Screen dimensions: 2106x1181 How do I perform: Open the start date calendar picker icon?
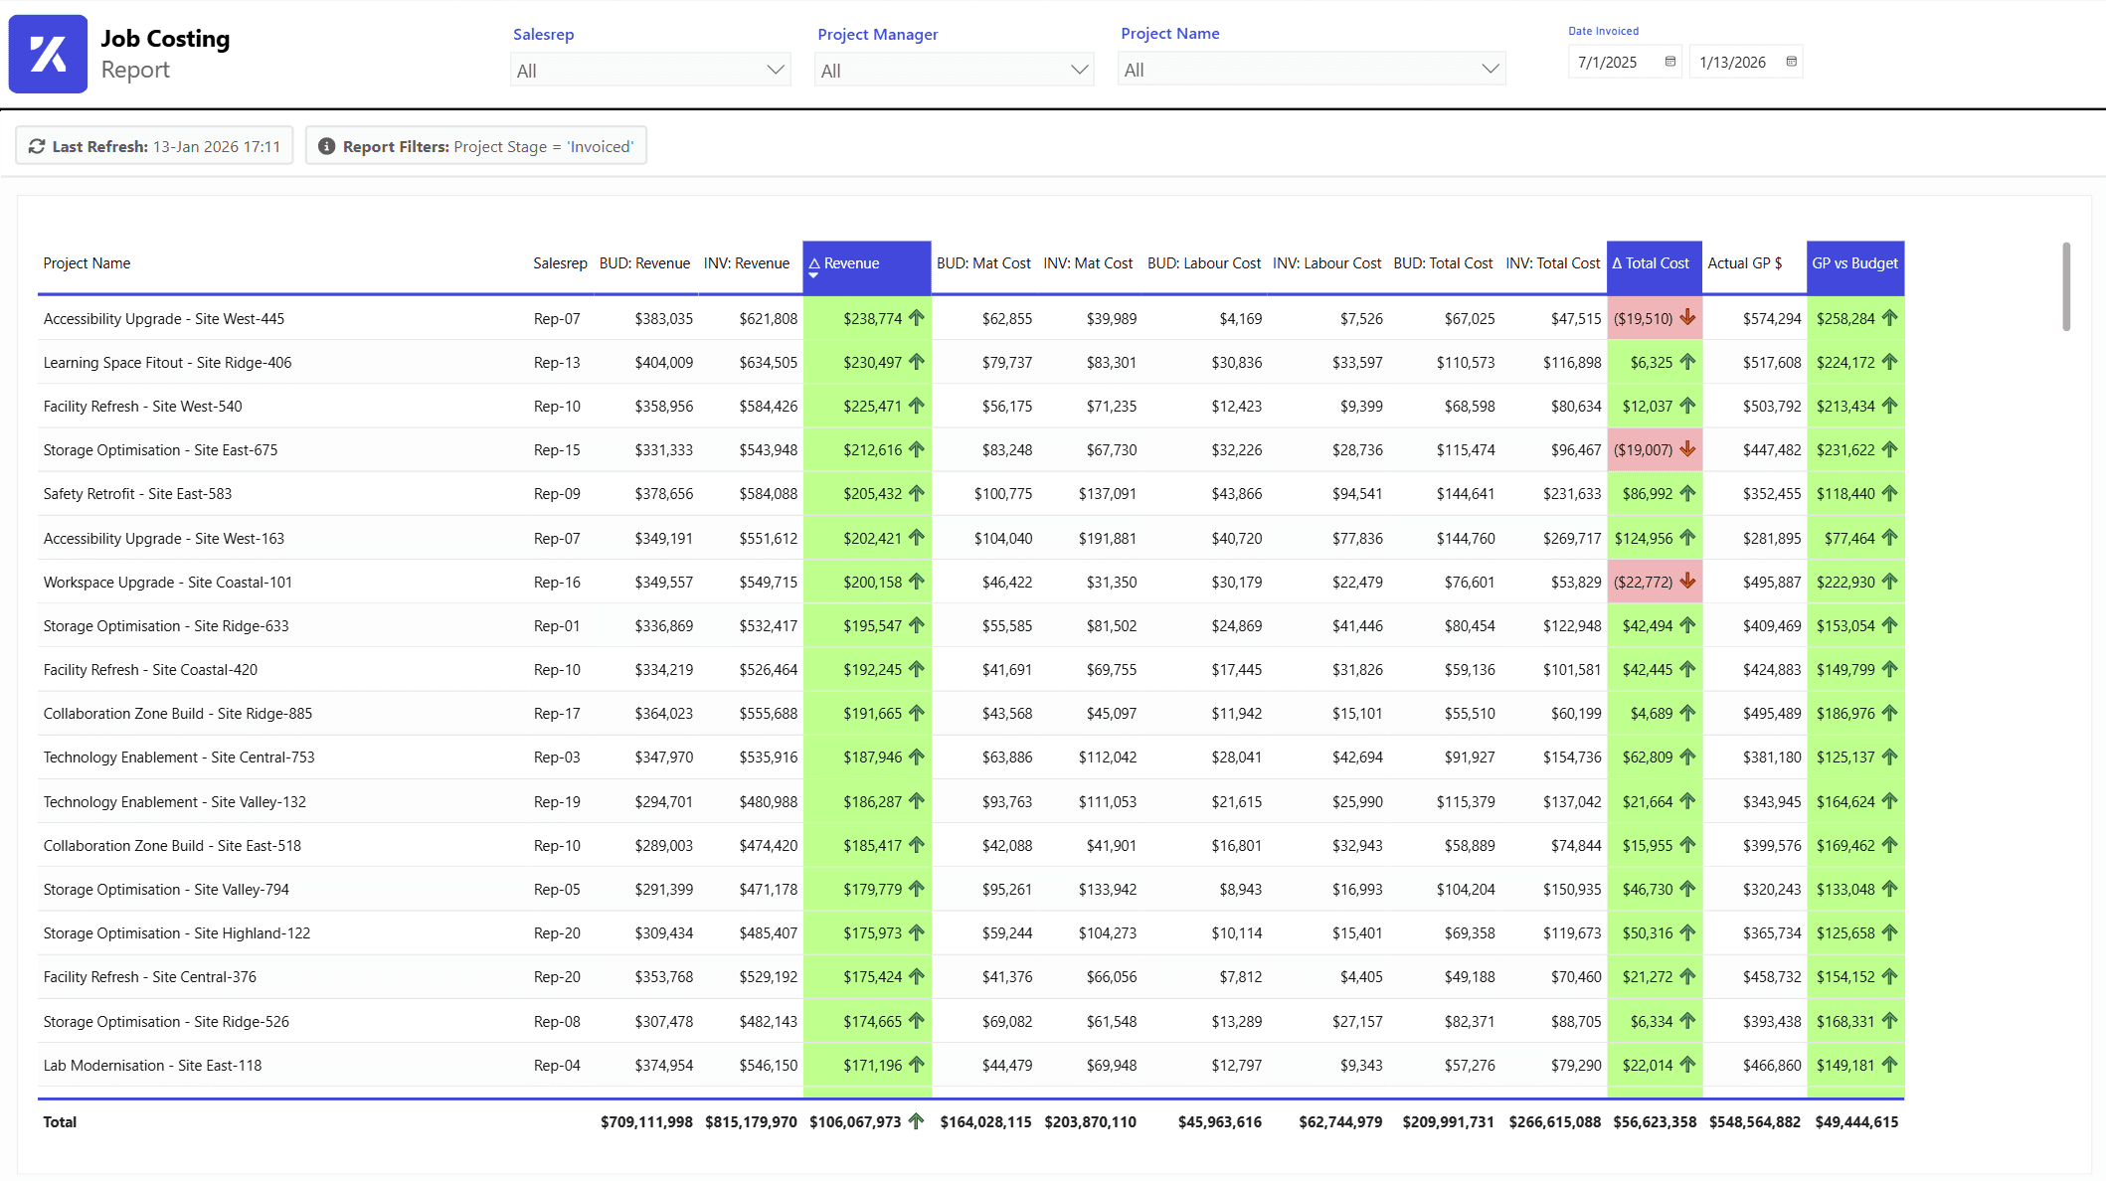[x=1670, y=62]
